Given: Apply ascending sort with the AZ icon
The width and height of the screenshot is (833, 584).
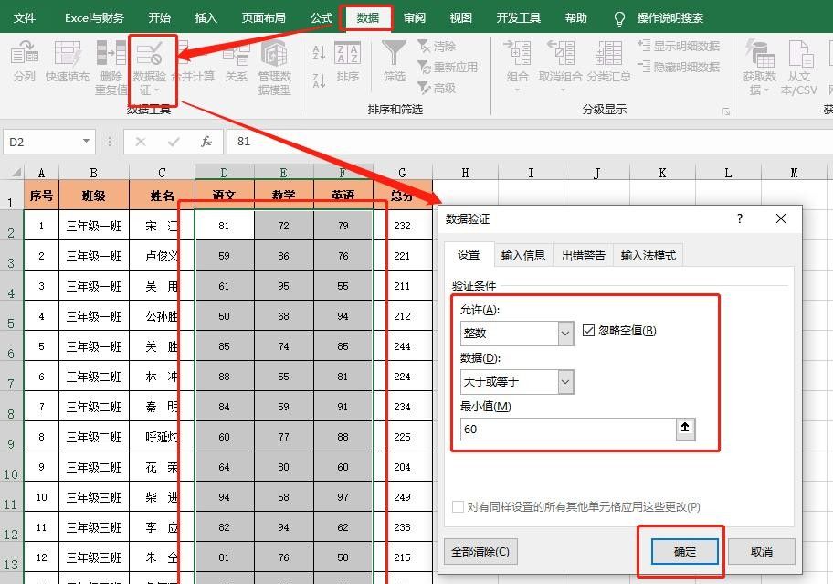Looking at the screenshot, I should click(320, 51).
